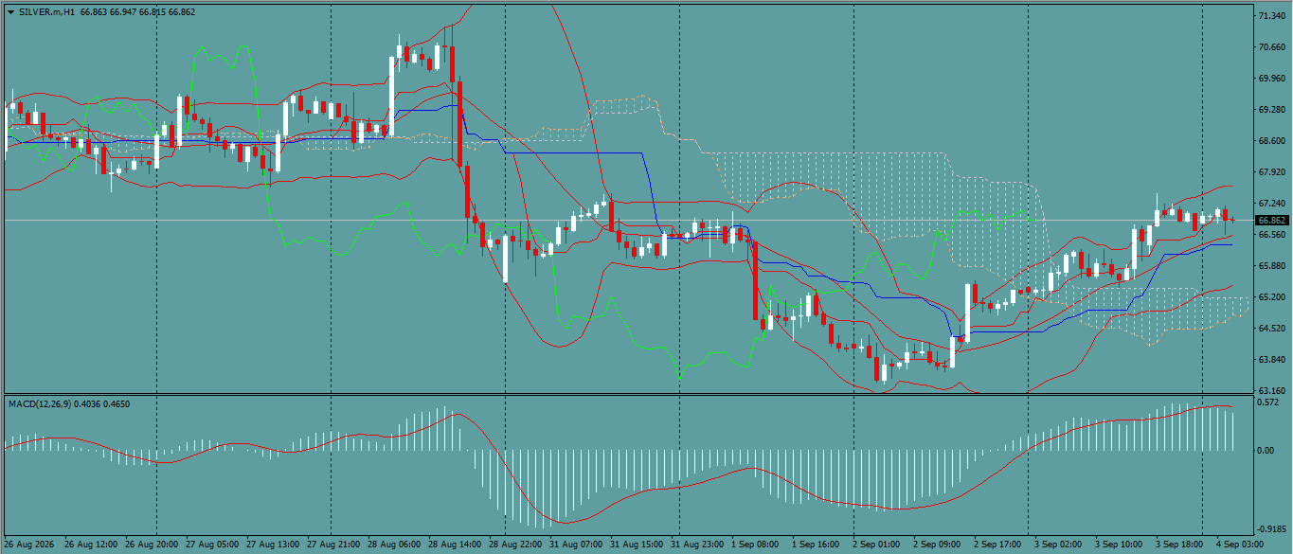Click the 70.660 price axis label
The image size is (1293, 554).
pos(1271,47)
